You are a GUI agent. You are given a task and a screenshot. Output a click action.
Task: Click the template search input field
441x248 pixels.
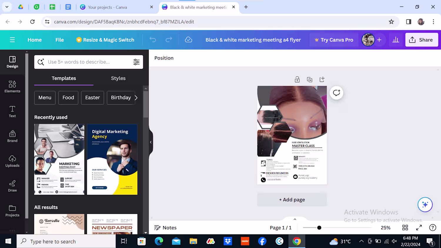(x=88, y=62)
